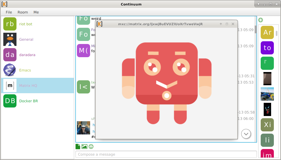
Task: Open the File menu
Action: [9, 12]
